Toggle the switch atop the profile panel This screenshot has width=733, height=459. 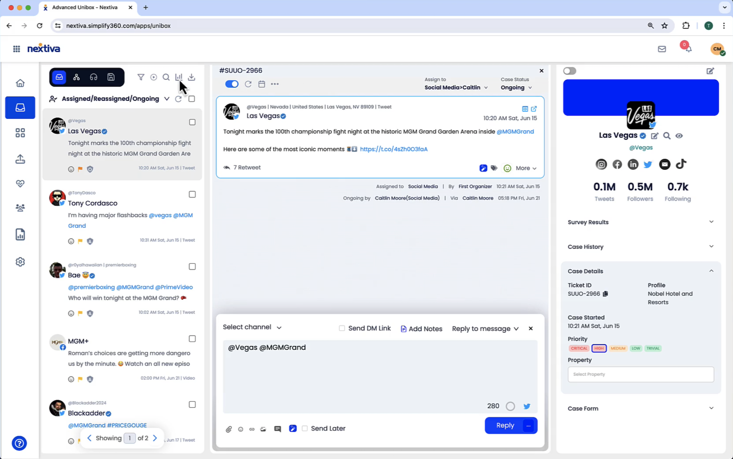570,71
